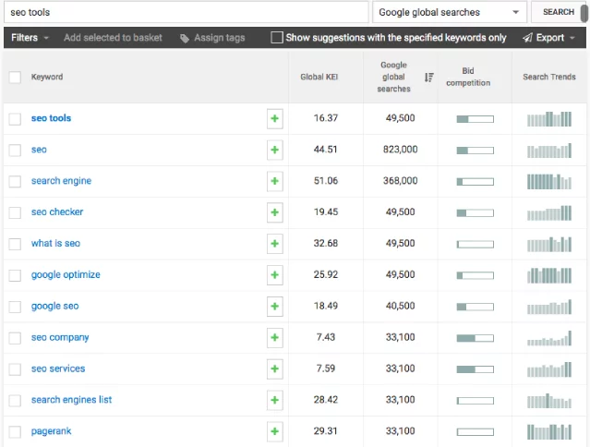Click plus icon next to 'pagerank'
The height and width of the screenshot is (447, 590).
point(274,431)
